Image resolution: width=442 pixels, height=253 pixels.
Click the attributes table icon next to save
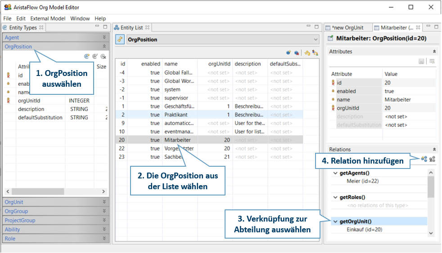pos(432,62)
